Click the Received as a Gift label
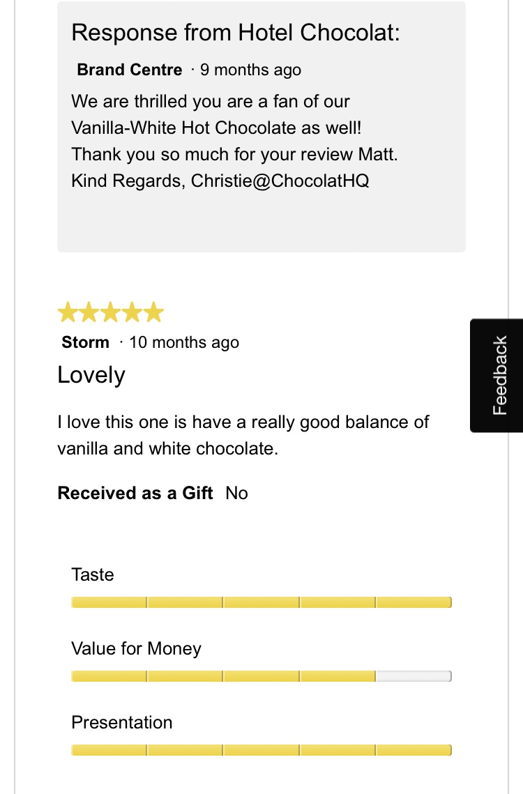The height and width of the screenshot is (794, 523). tap(135, 493)
